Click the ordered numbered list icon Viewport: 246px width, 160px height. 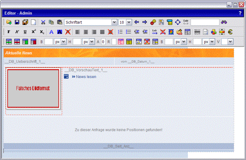click(x=120, y=32)
